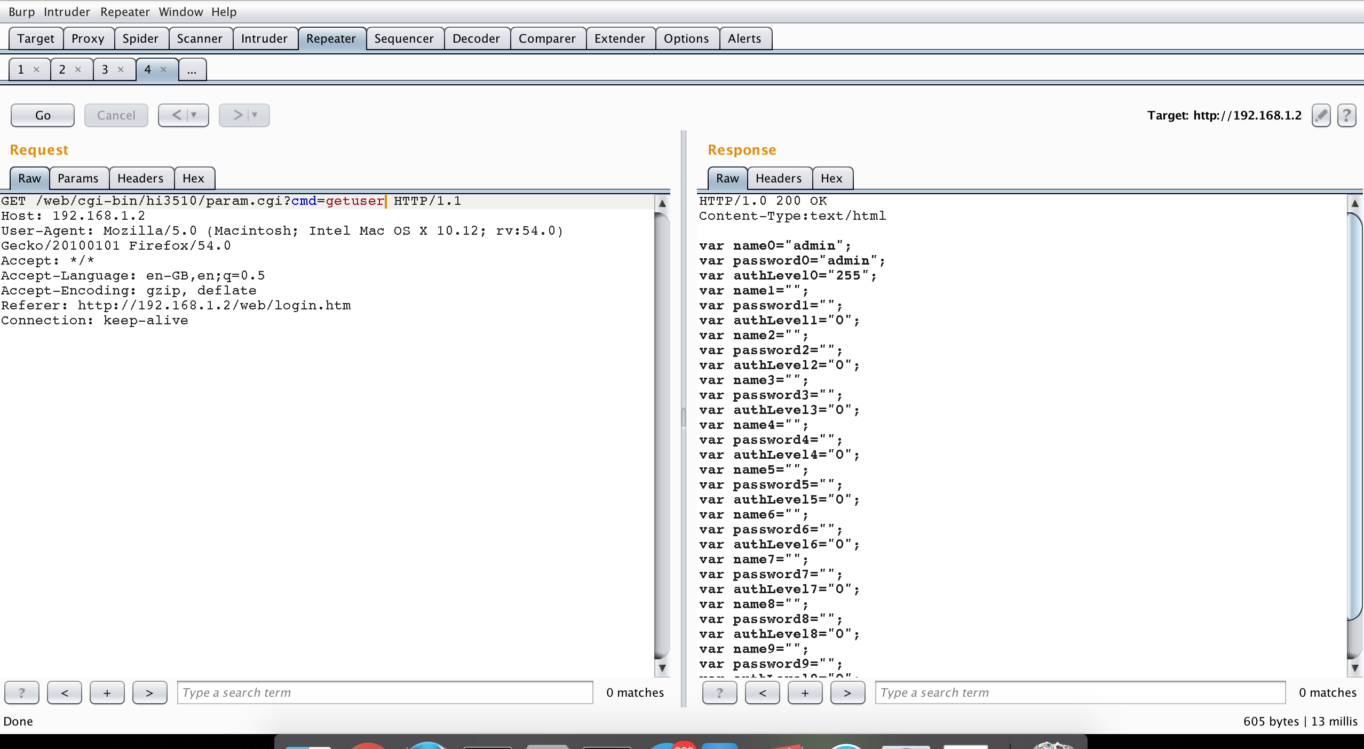Switch to the Extender tab
The image size is (1364, 749).
[x=620, y=38]
